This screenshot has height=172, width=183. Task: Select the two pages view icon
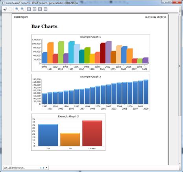45,9
